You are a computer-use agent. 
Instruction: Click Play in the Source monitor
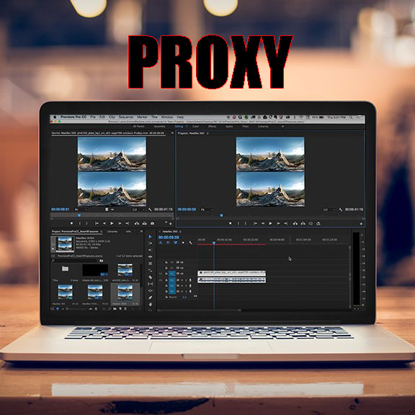pyautogui.click(x=112, y=223)
